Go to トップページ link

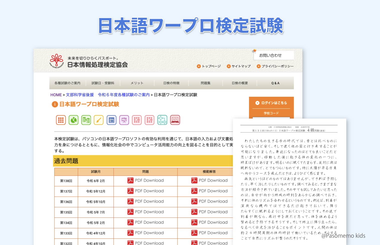pyautogui.click(x=211, y=66)
